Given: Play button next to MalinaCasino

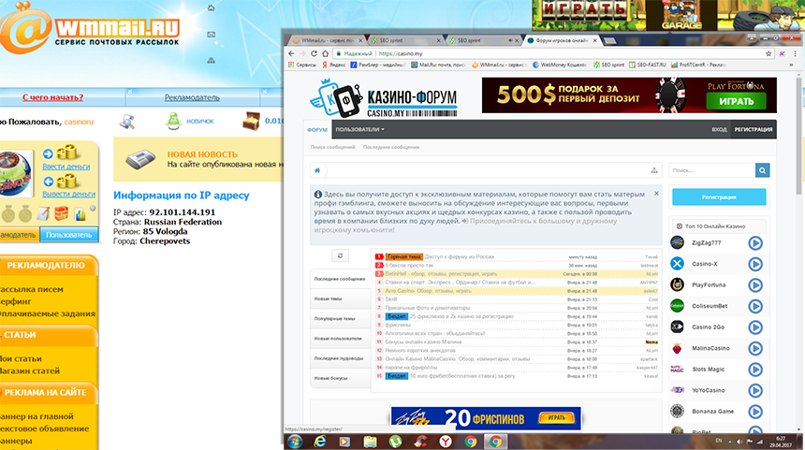Looking at the screenshot, I should pos(755,348).
